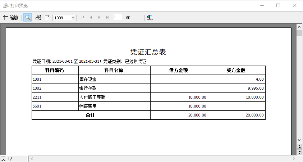Click the 缩放 zoom button
The width and height of the screenshot is (303, 162).
[10, 18]
